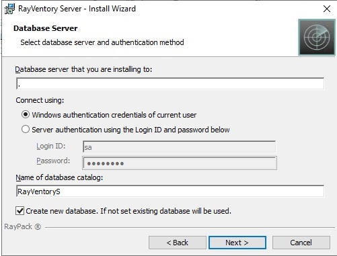Click the 'Name of database catalog:' label
Screen dimensions: 337x256
click(59, 177)
